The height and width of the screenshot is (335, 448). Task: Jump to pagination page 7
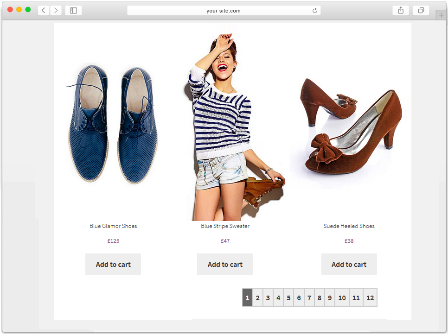click(x=309, y=297)
